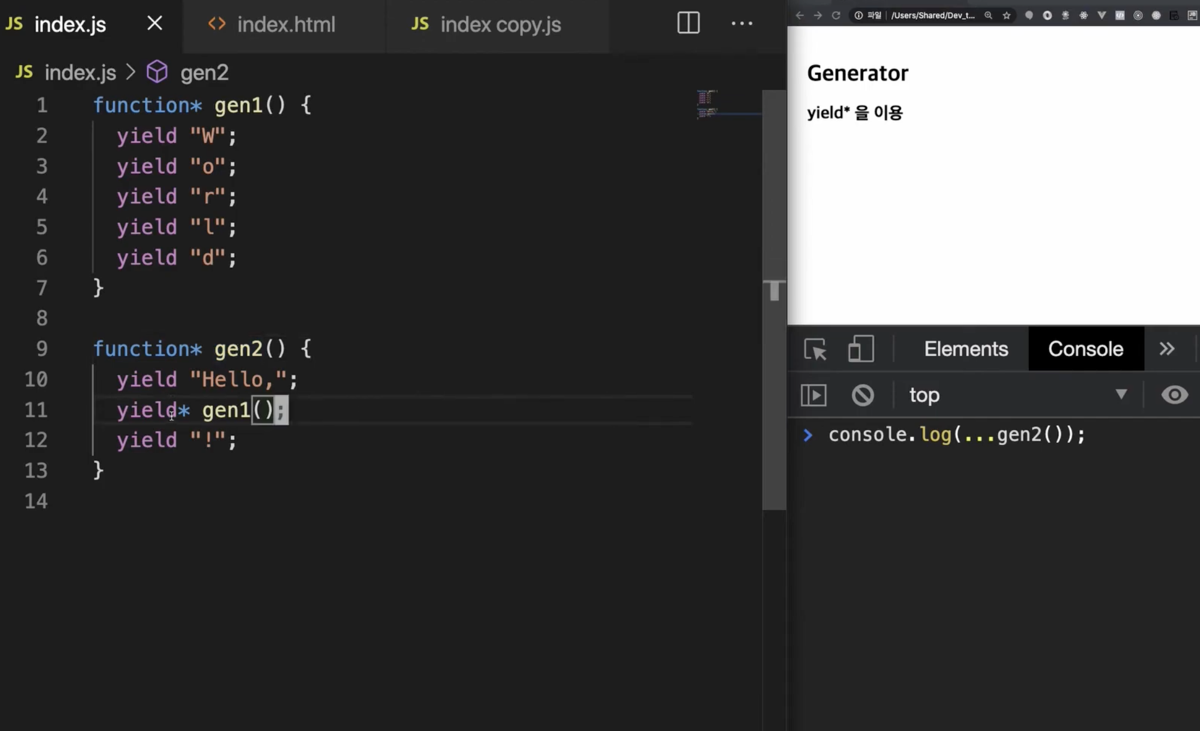Image resolution: width=1200 pixels, height=731 pixels.
Task: Activate the inspect element picker in DevTools
Action: tap(815, 349)
